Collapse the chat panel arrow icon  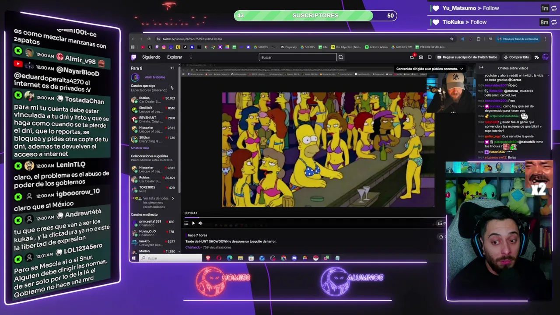coord(481,68)
